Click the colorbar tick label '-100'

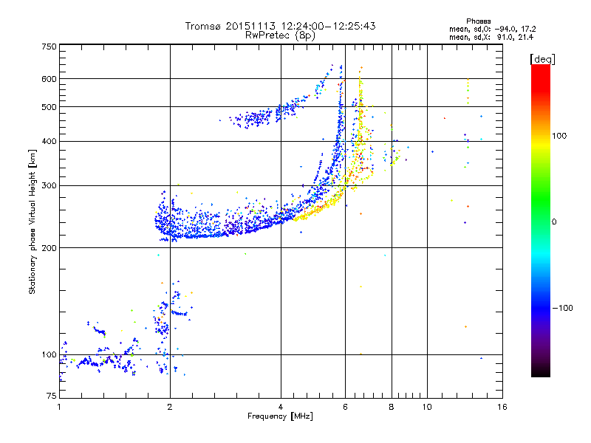click(562, 308)
